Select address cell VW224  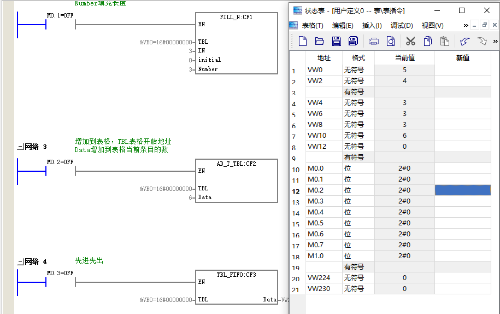pos(324,278)
